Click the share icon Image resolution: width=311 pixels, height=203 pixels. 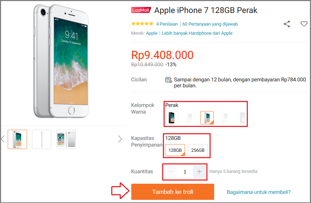(x=287, y=24)
